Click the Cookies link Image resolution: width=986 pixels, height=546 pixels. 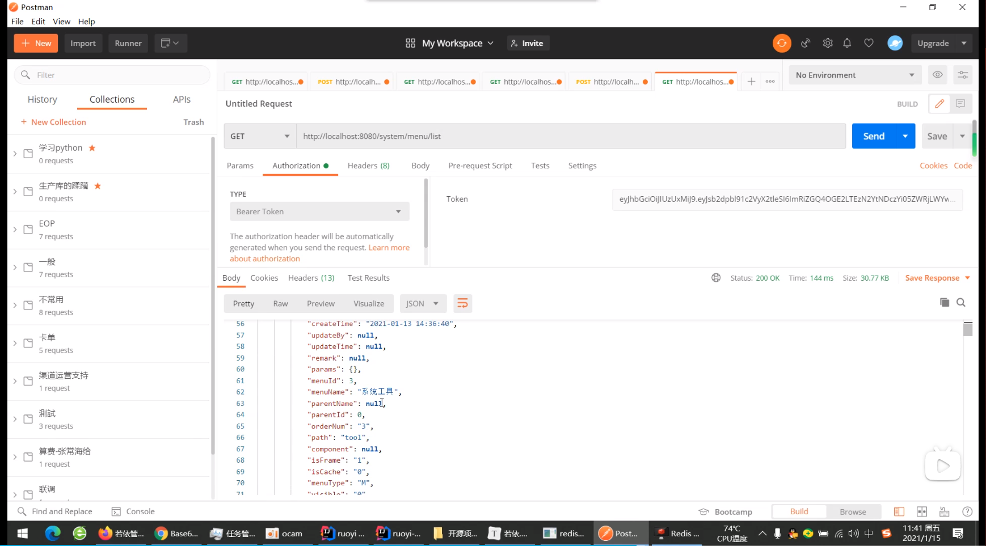coord(933,166)
